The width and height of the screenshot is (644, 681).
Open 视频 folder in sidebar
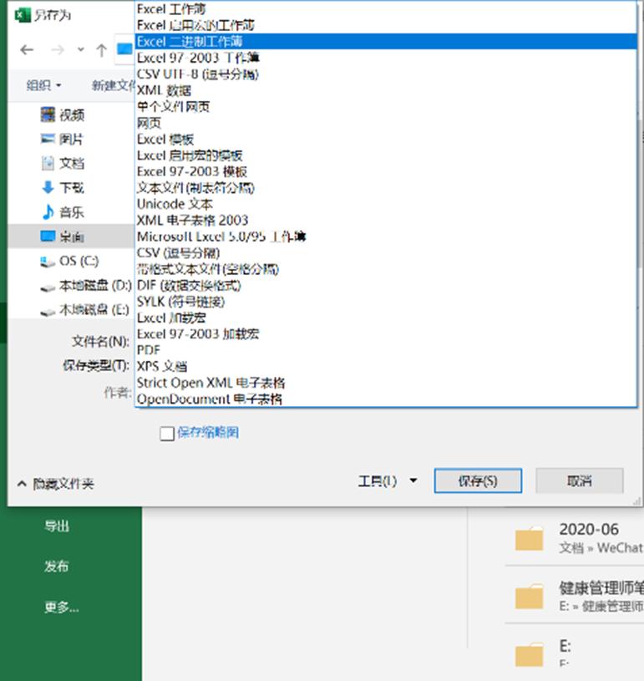tap(63, 115)
